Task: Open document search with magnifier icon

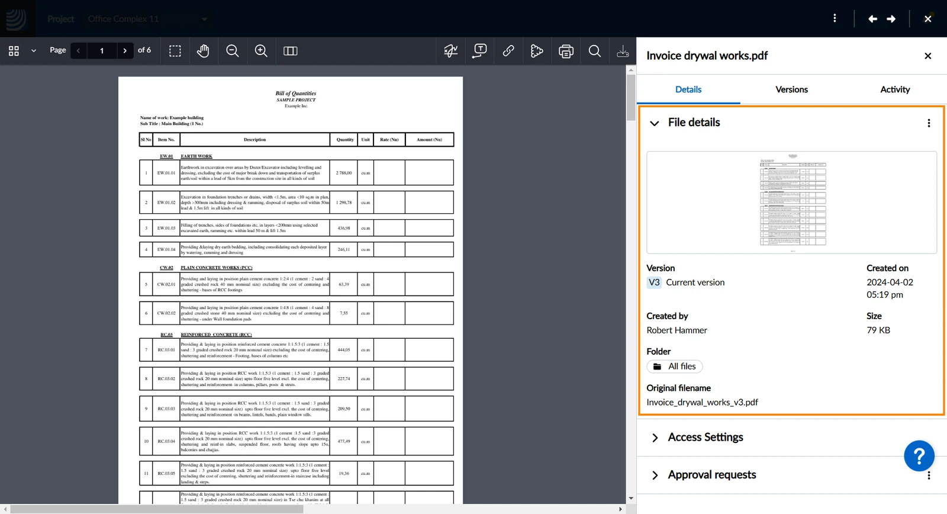Action: (x=595, y=51)
